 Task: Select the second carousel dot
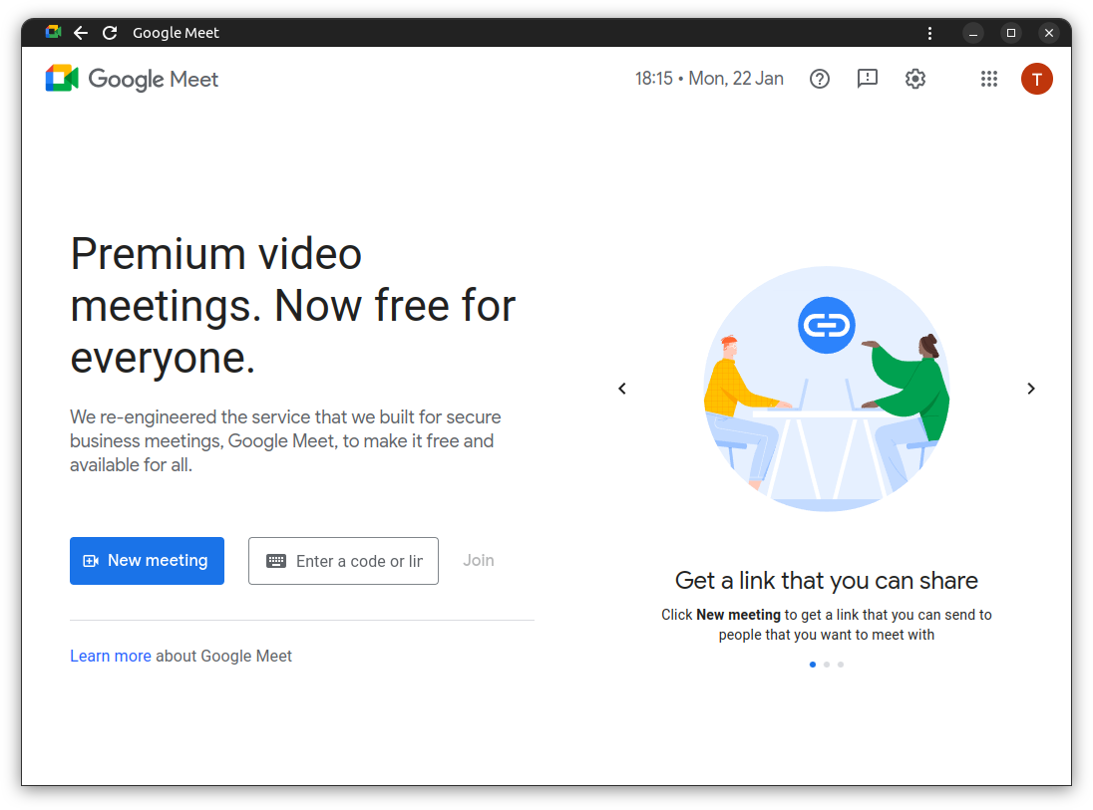click(x=826, y=664)
